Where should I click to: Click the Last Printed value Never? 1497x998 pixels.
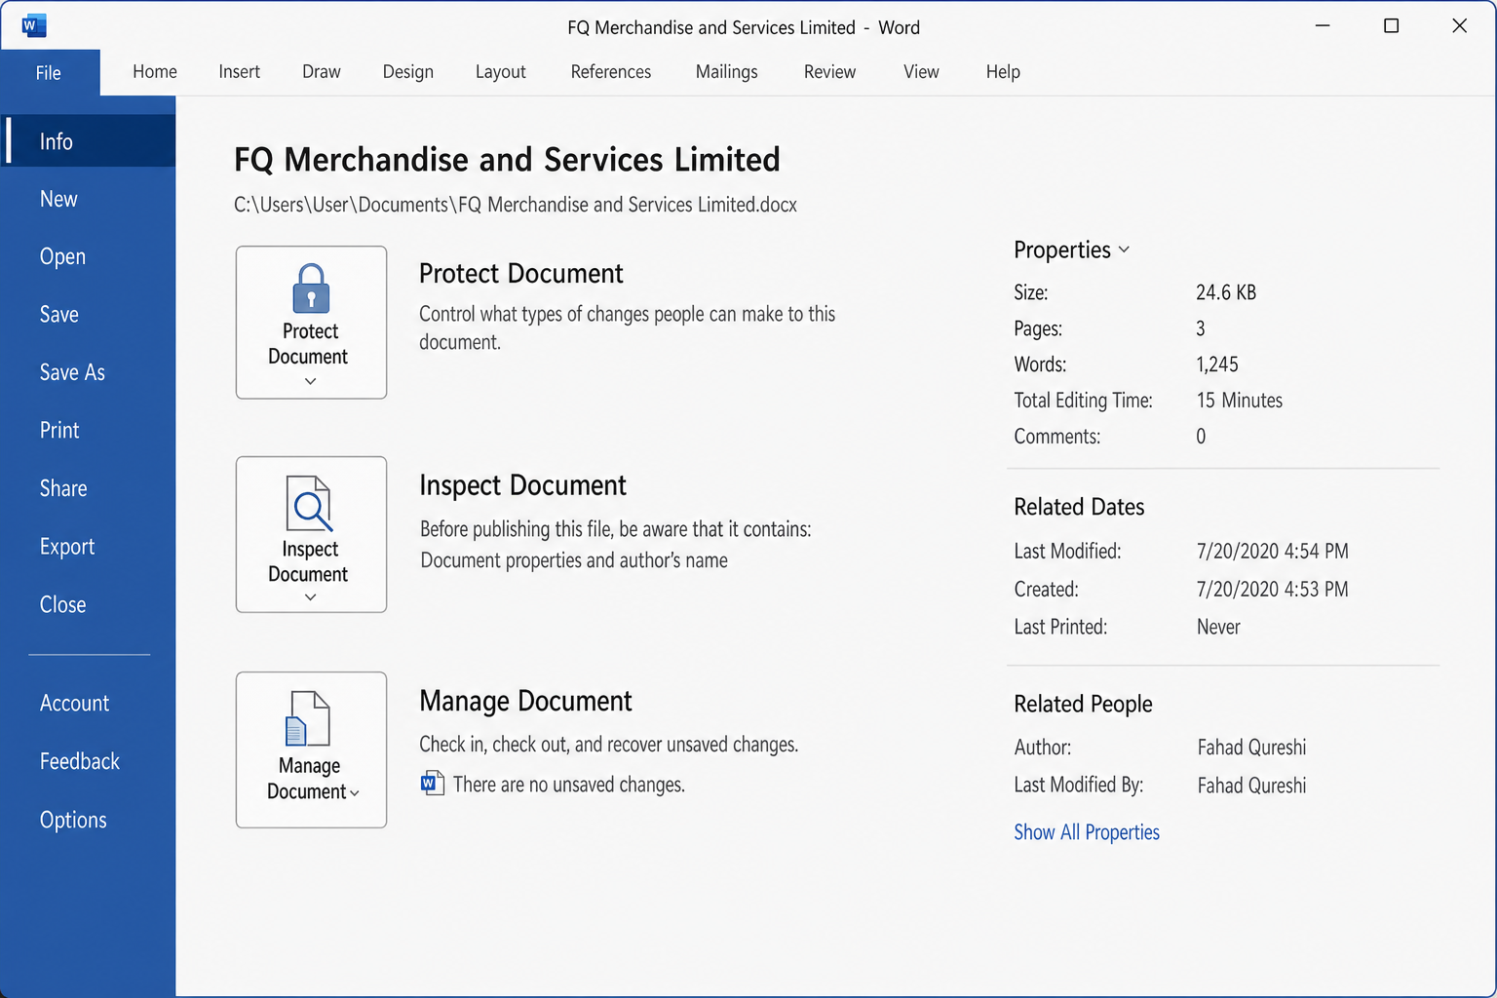coord(1218,627)
